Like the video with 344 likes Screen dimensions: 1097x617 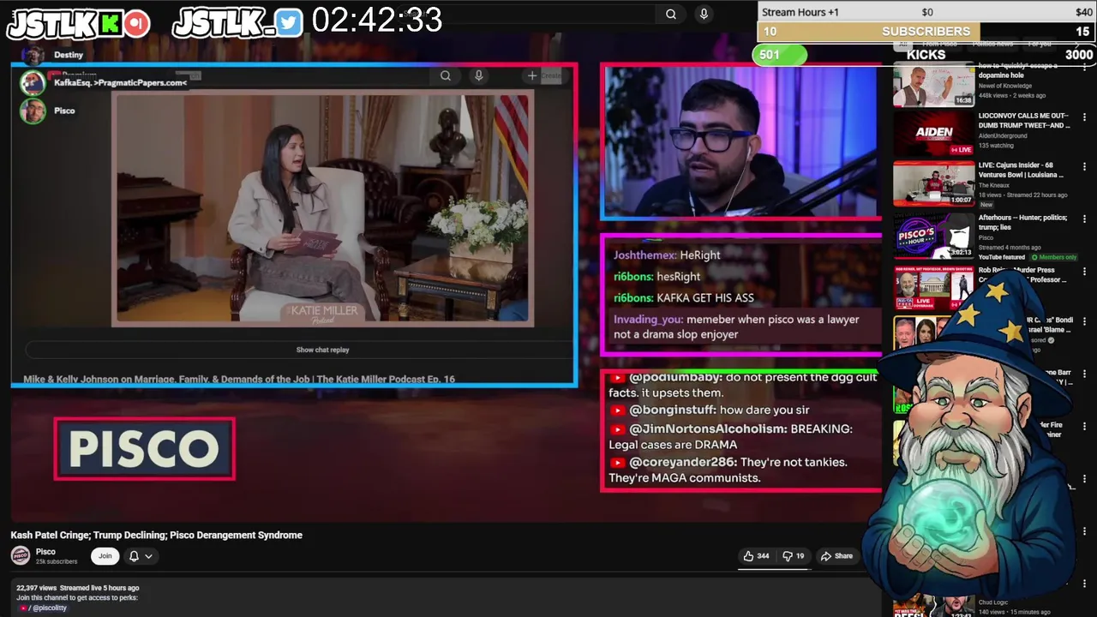tap(756, 556)
